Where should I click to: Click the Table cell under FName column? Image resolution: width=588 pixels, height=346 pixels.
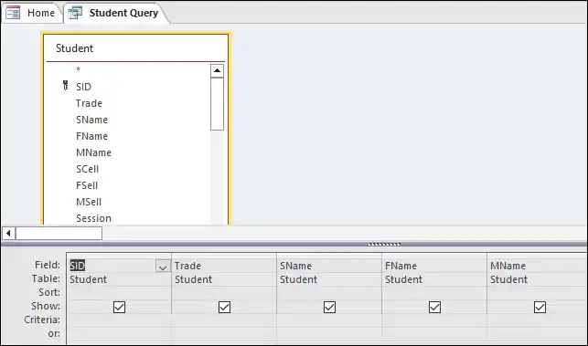pyautogui.click(x=434, y=279)
